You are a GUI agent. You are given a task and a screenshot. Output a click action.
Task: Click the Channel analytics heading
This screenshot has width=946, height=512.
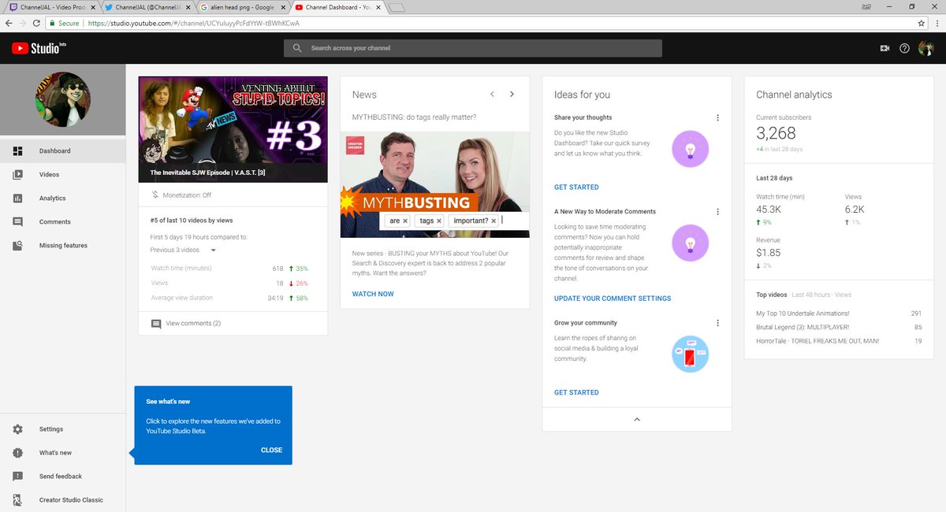pos(794,95)
